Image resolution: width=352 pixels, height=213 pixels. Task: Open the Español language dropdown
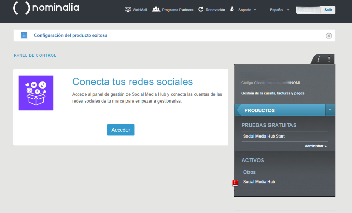click(279, 10)
